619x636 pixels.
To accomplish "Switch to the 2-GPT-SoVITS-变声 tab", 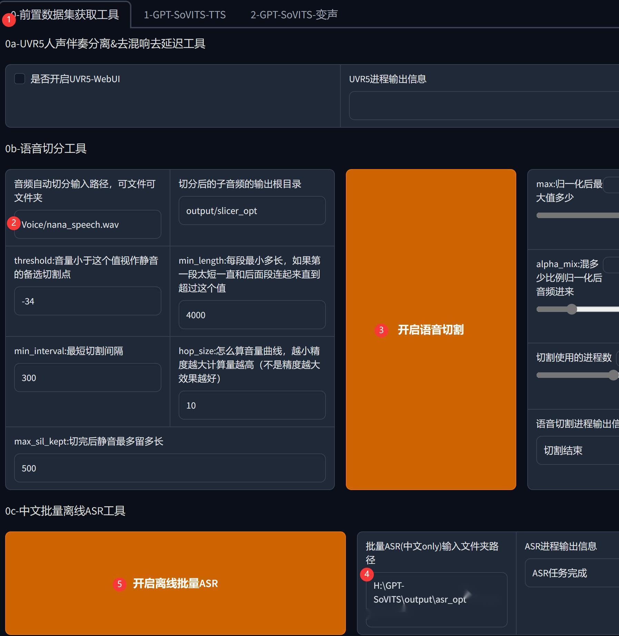I will [x=294, y=14].
